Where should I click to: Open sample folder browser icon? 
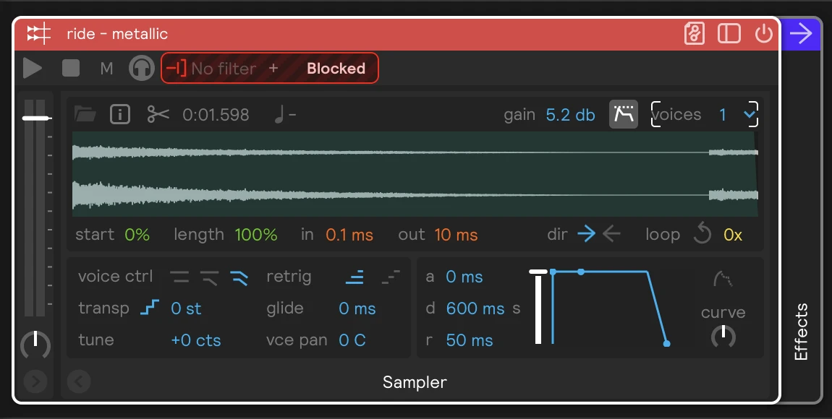pyautogui.click(x=85, y=114)
